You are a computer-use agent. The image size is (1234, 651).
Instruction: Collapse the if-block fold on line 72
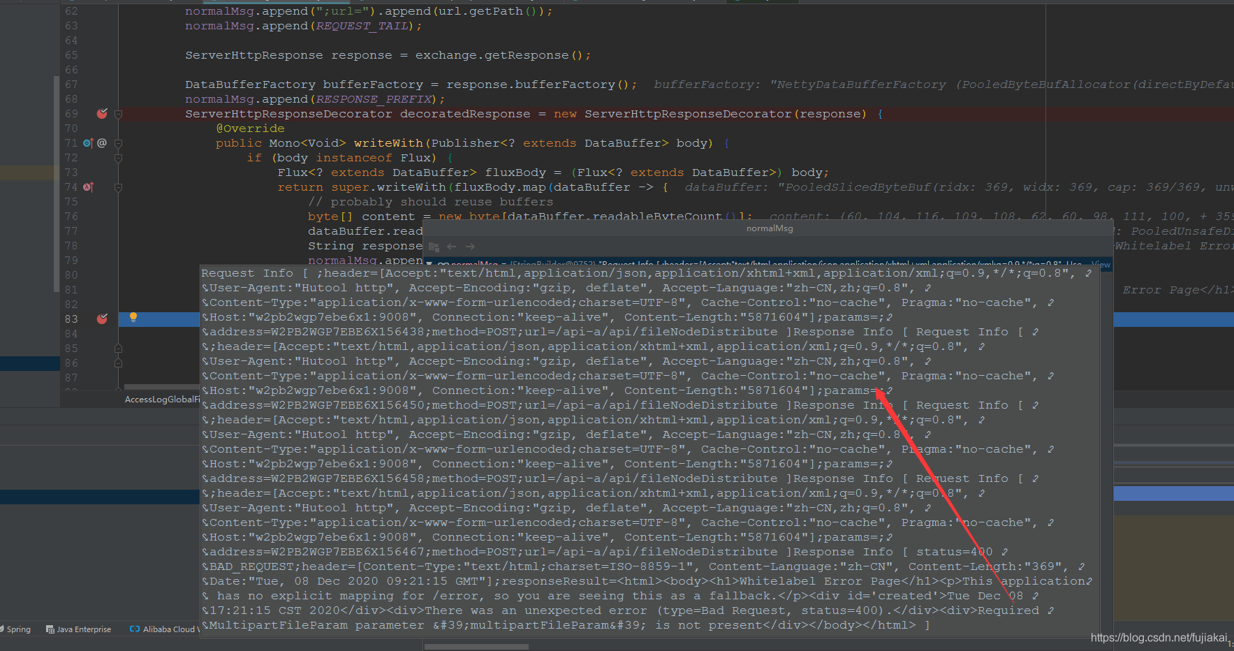(x=118, y=158)
